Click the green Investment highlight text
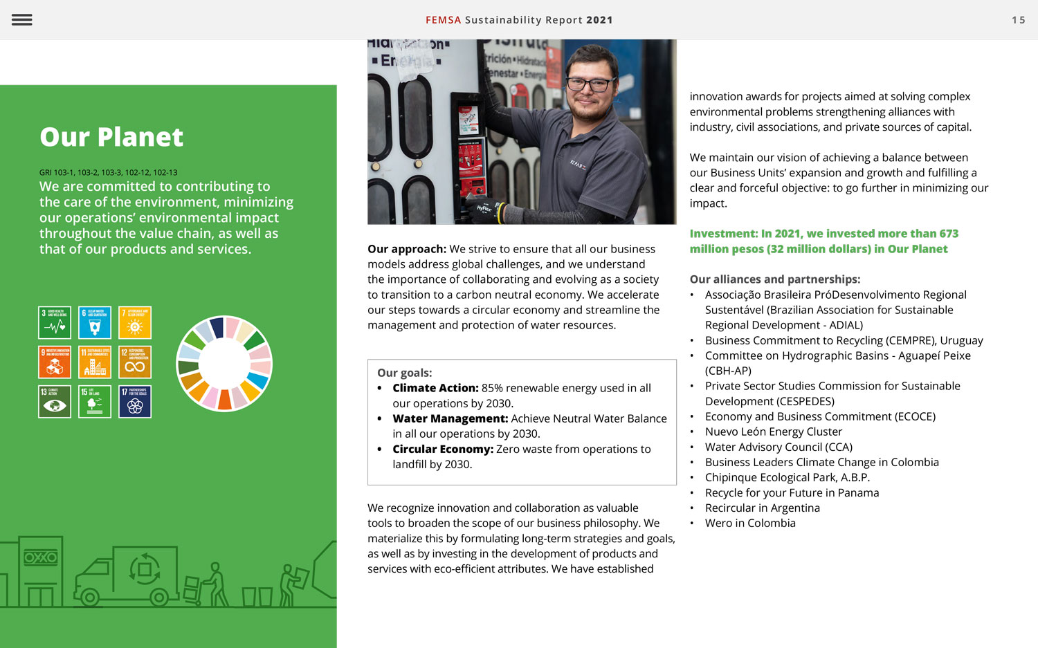1038x648 pixels. point(823,241)
